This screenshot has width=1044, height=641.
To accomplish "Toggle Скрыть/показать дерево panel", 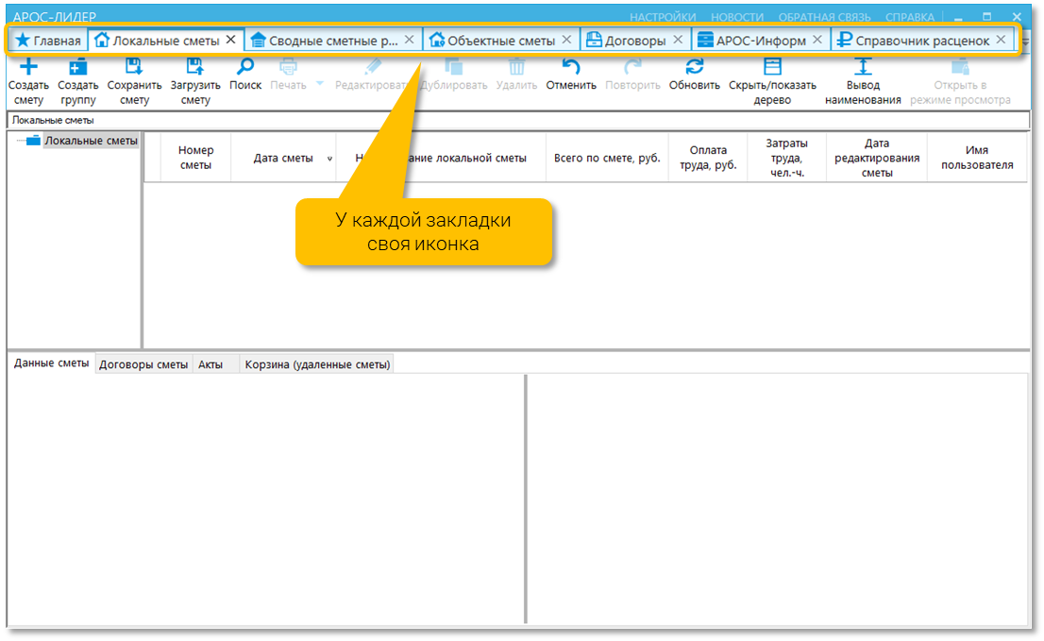I will [772, 66].
